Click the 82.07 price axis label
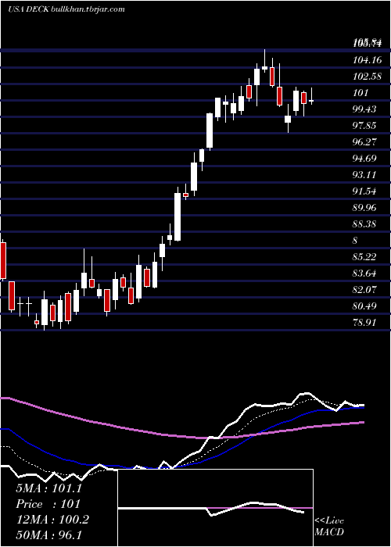This screenshot has height=547, width=391. 364,290
